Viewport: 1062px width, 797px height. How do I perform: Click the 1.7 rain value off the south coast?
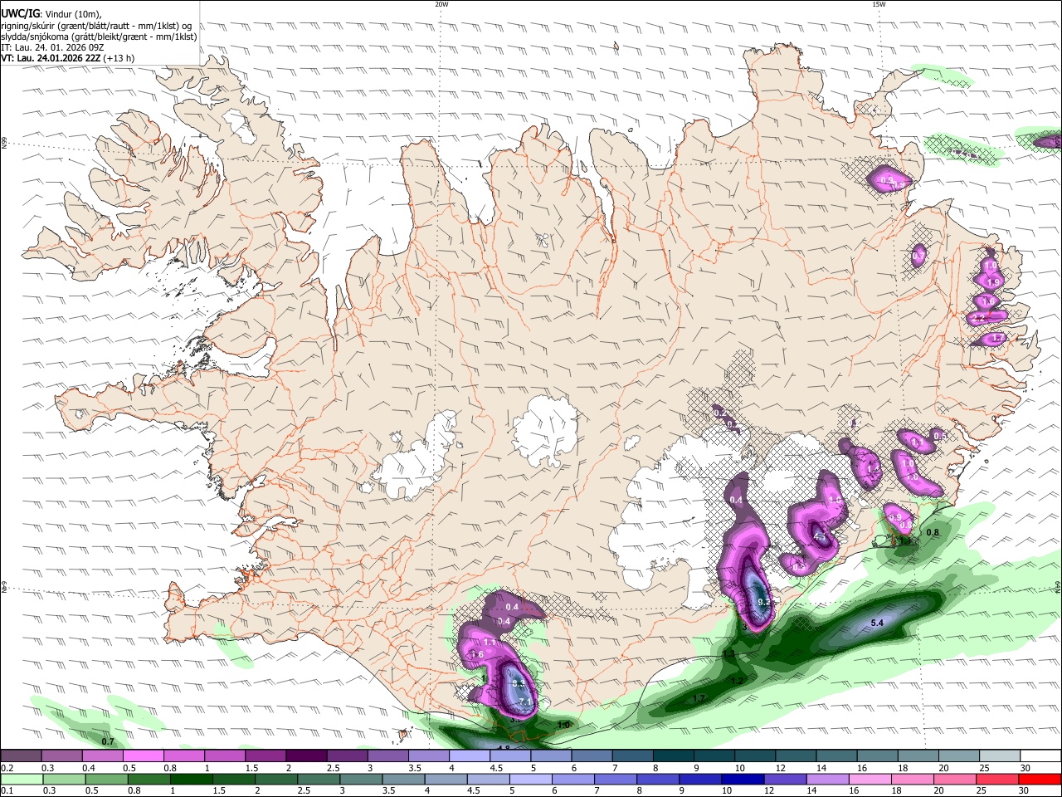click(699, 699)
